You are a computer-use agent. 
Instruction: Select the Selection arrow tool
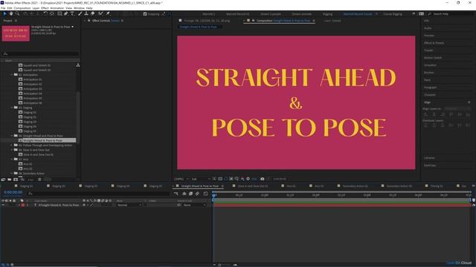(5, 13)
